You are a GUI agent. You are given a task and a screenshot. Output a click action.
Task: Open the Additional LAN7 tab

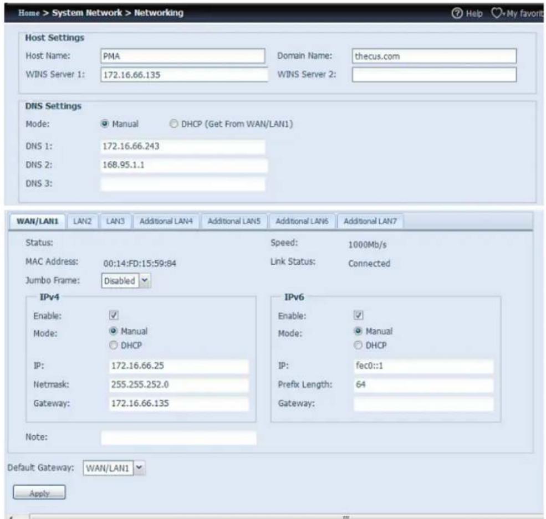370,221
